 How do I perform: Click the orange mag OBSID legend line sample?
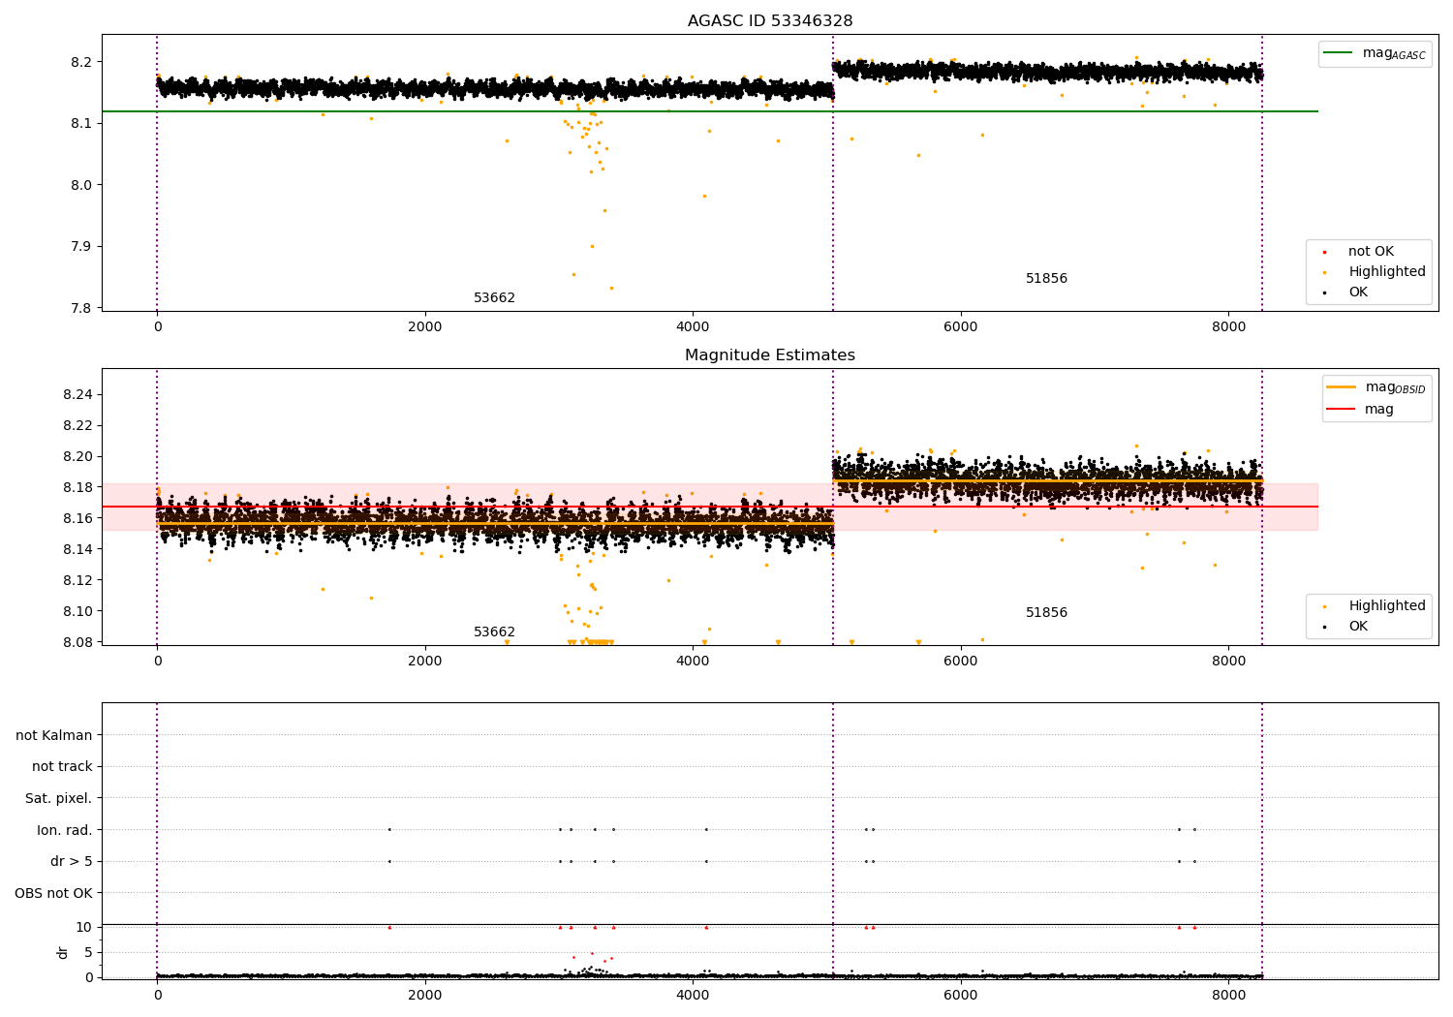(1342, 386)
